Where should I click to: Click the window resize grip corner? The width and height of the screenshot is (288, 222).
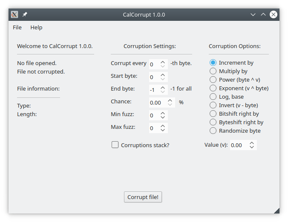276,211
